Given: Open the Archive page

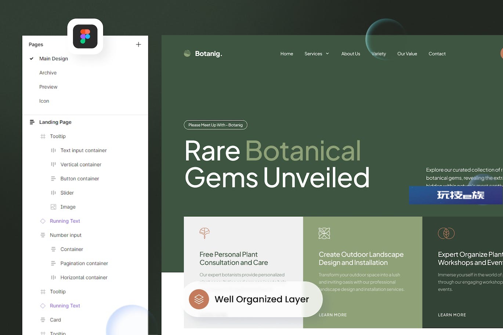Looking at the screenshot, I should pos(48,73).
